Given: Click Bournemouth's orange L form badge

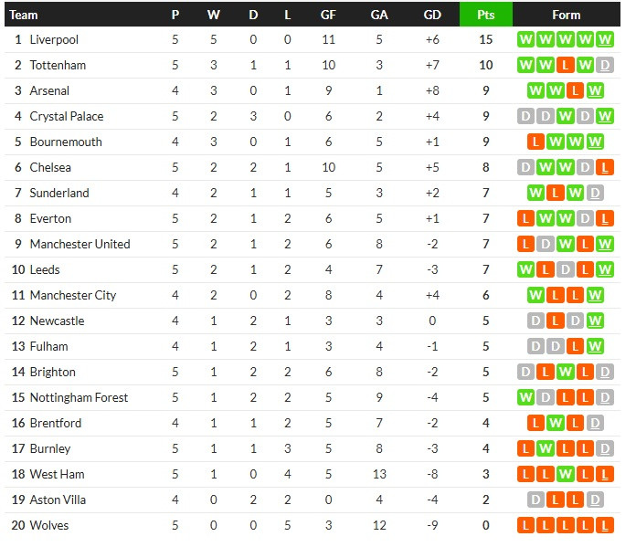Looking at the screenshot, I should tap(535, 142).
